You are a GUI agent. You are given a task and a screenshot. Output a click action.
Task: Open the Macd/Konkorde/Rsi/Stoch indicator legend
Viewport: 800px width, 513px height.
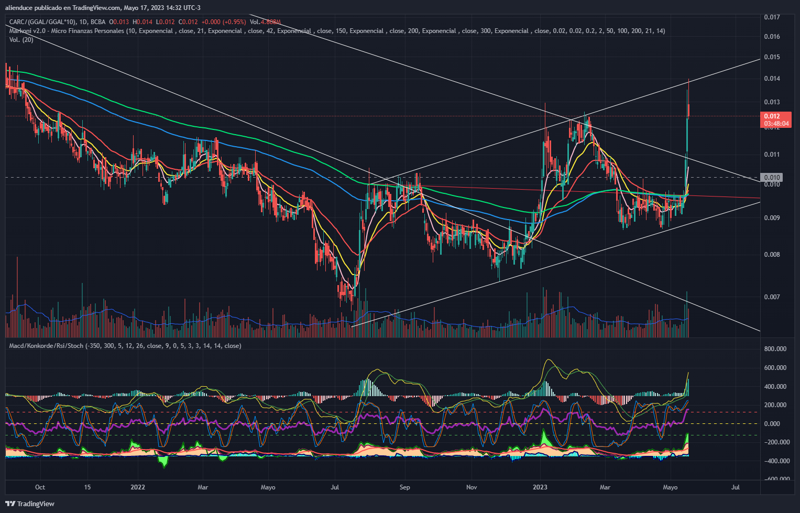pyautogui.click(x=46, y=346)
